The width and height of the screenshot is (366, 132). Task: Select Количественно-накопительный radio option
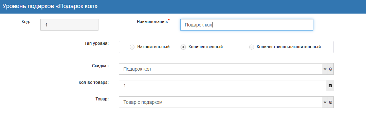(252, 47)
